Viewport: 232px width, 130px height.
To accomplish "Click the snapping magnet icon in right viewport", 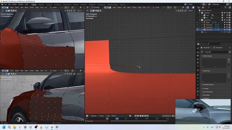I will click(x=168, y=7).
